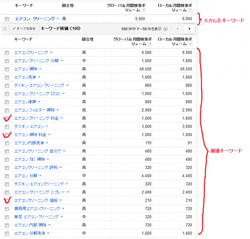Click keyword link エアコン 掃除
250x239 pixels.
[x=26, y=69]
